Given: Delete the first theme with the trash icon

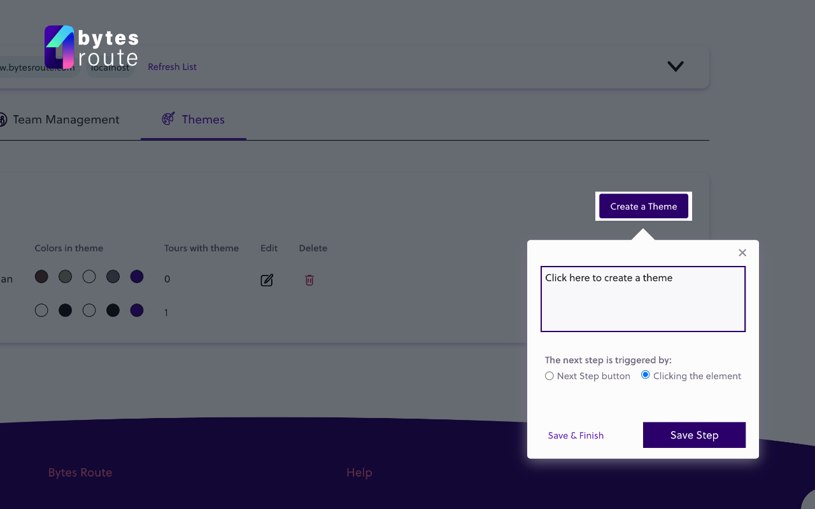Looking at the screenshot, I should click(309, 280).
